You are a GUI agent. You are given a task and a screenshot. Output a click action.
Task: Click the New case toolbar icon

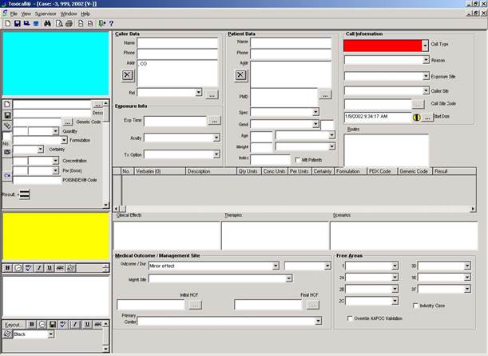[x=7, y=24]
